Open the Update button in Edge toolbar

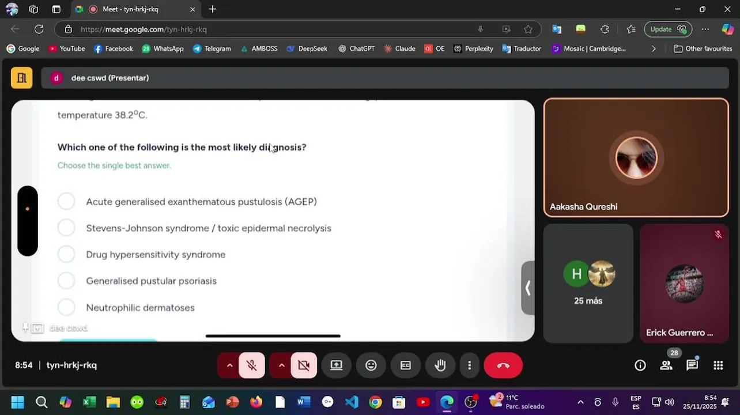pos(668,29)
